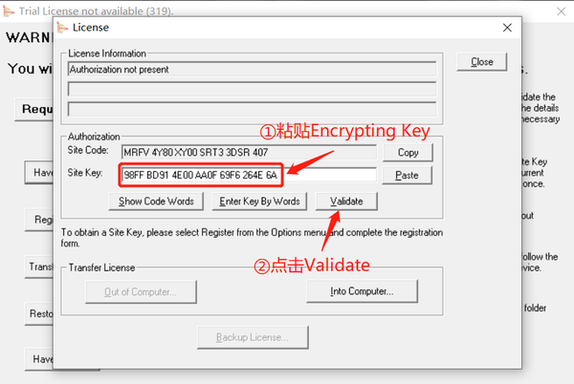Click the Site Code text field

(x=249, y=152)
